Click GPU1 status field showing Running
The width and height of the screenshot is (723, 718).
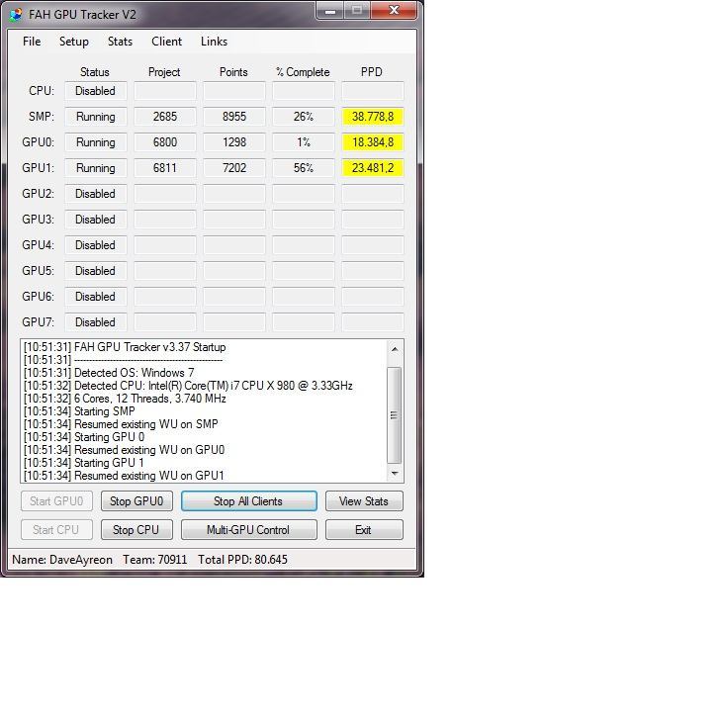tap(96, 168)
